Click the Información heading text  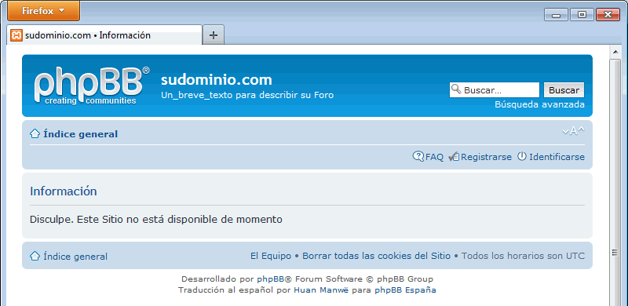coord(64,191)
